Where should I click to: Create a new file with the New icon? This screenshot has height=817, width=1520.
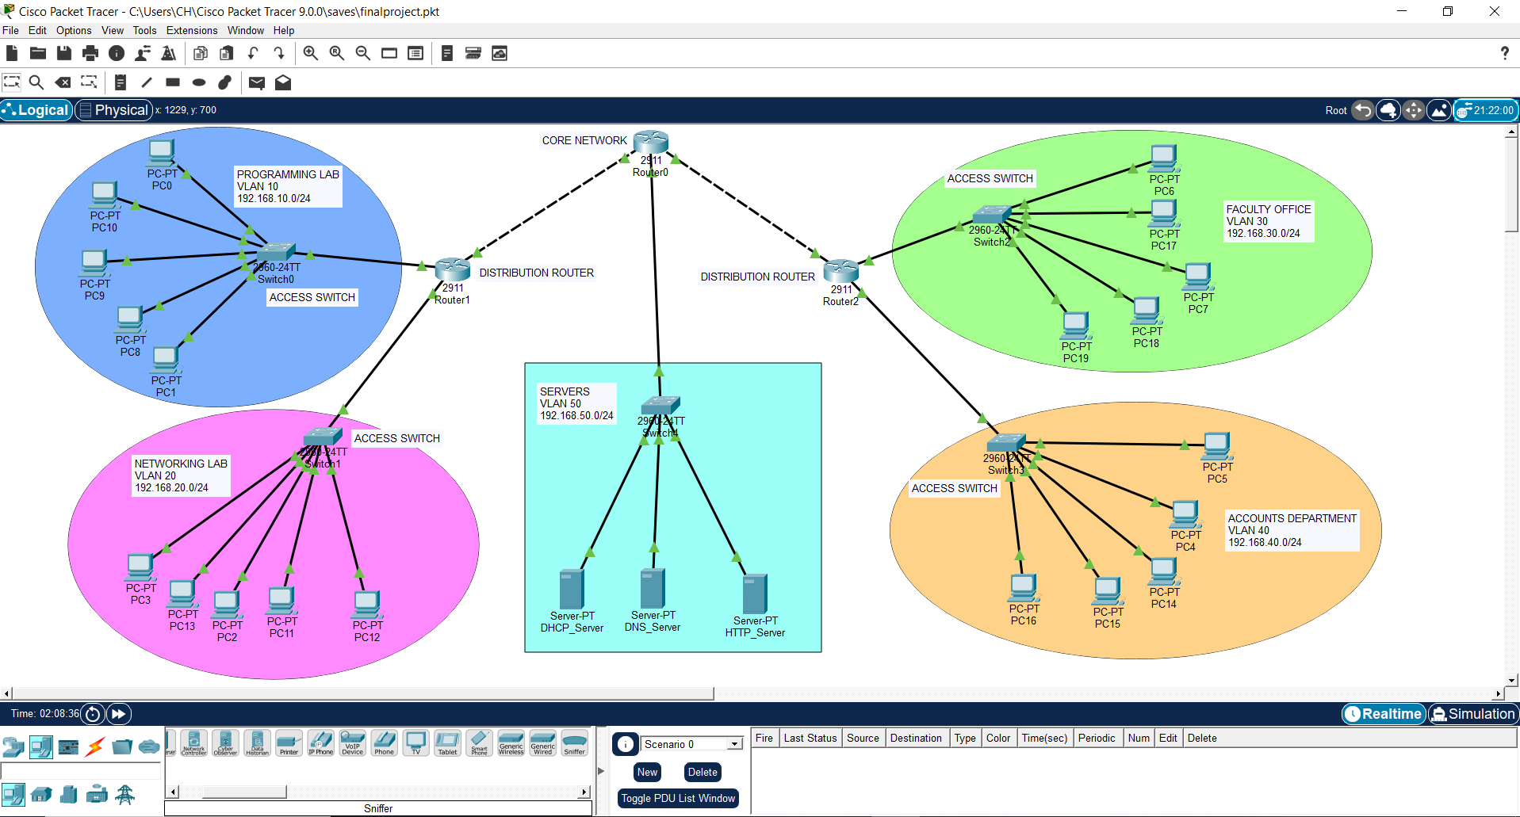[x=12, y=53]
